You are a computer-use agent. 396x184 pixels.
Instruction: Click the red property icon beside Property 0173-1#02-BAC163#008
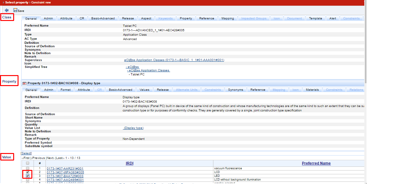click(x=24, y=83)
